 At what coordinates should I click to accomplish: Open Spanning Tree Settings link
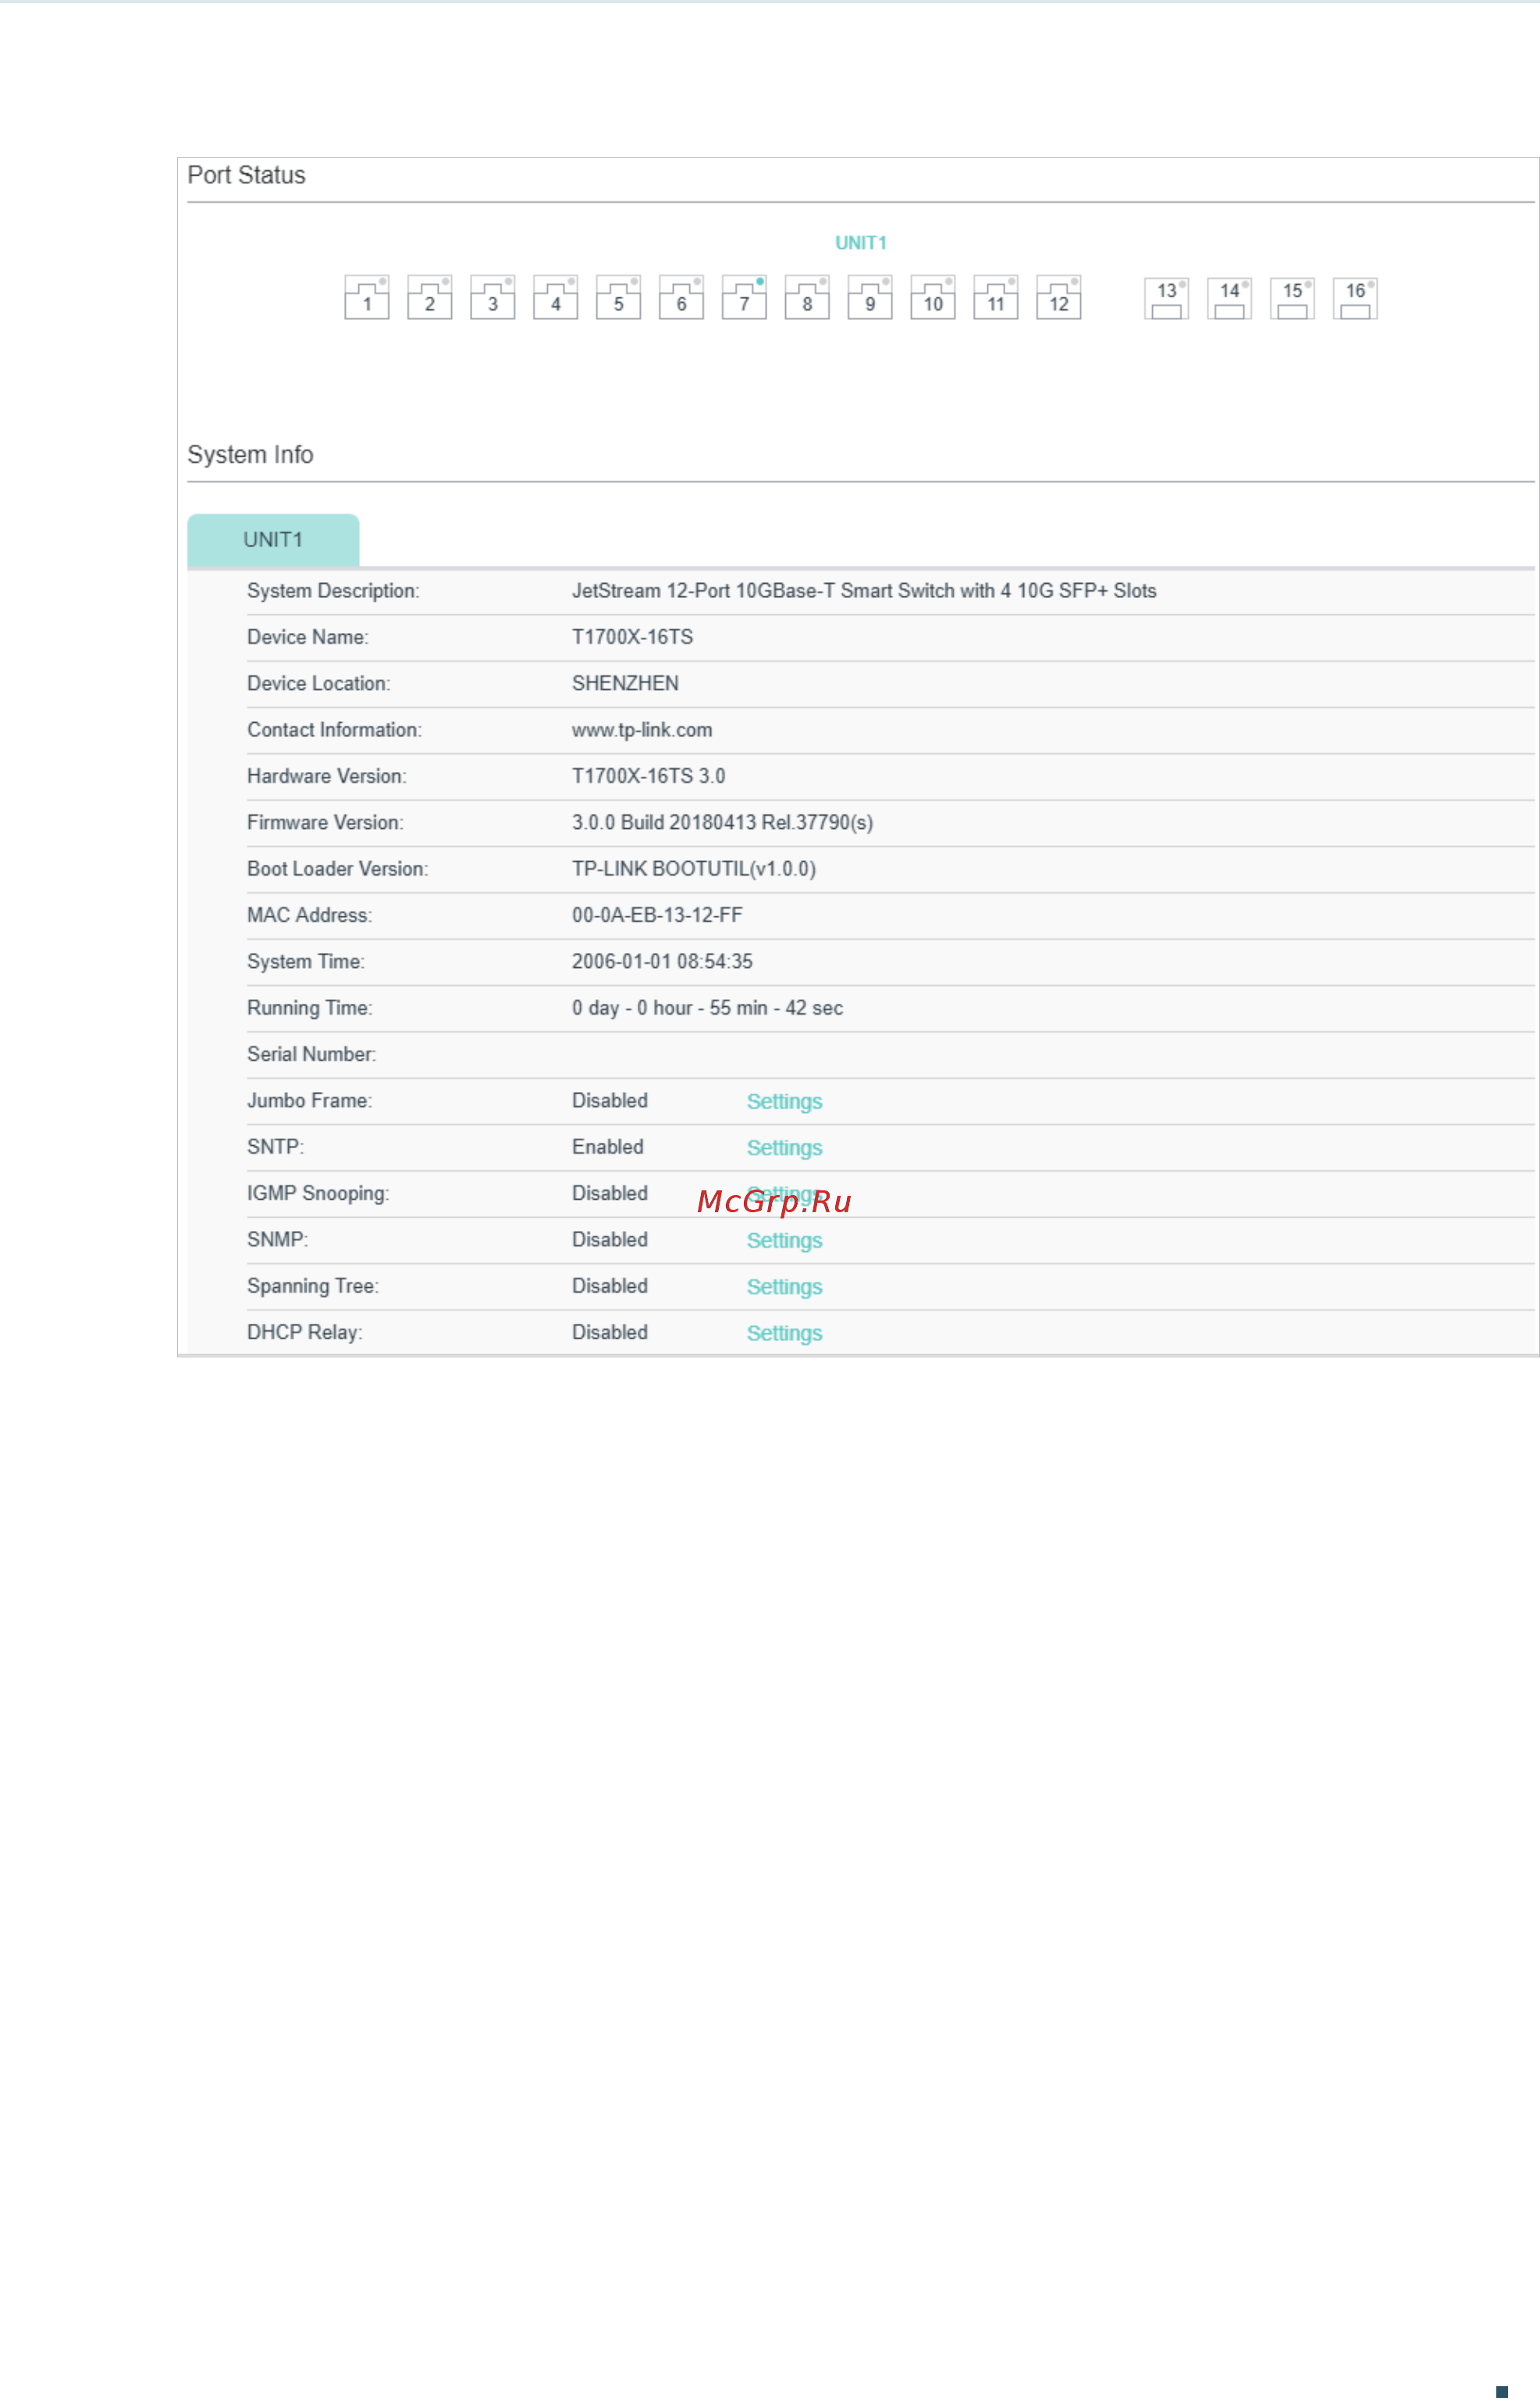click(x=785, y=1287)
